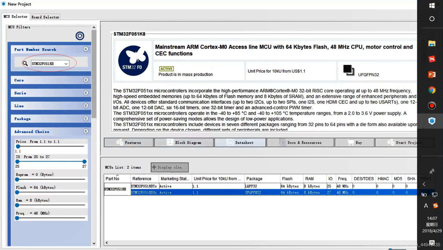The height and width of the screenshot is (250, 443).
Task: Switch to Board Selector tab
Action: coord(45,17)
